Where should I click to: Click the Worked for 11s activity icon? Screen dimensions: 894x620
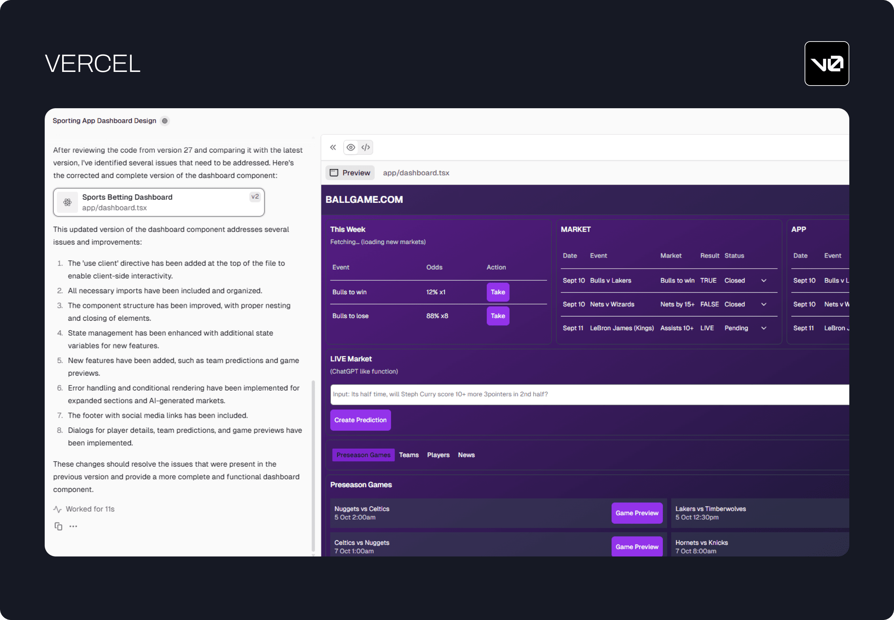58,509
